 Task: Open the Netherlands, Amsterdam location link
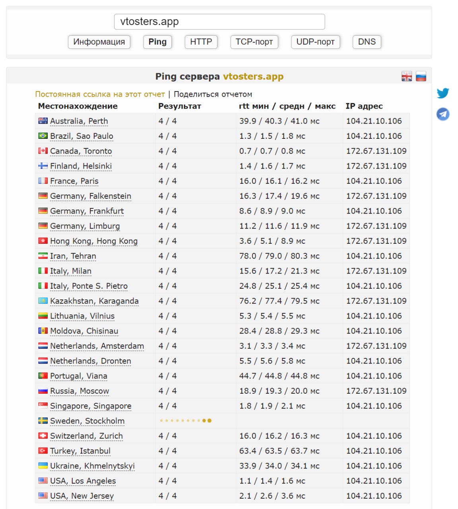pyautogui.click(x=97, y=346)
